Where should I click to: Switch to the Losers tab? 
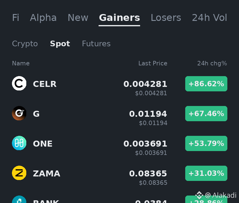pyautogui.click(x=166, y=18)
